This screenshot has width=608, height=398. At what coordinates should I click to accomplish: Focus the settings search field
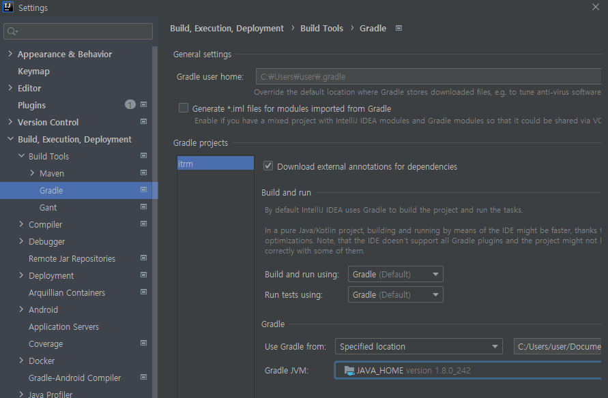coord(78,31)
